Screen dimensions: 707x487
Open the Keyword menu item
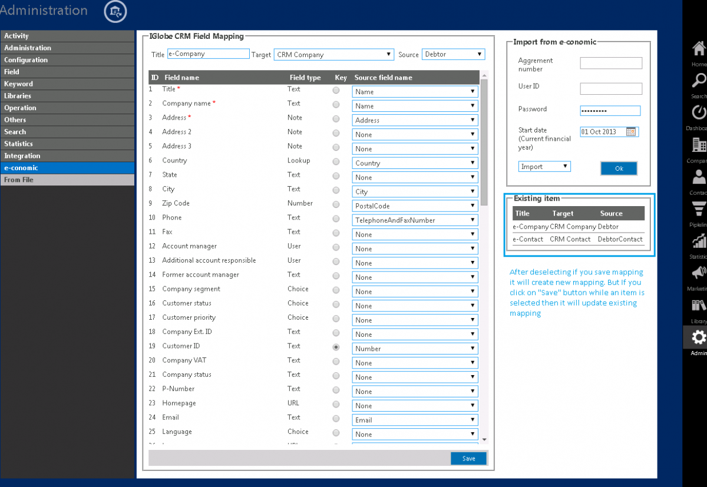[67, 84]
